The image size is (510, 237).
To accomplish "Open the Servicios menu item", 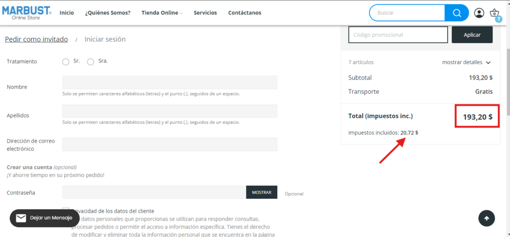I will point(205,13).
